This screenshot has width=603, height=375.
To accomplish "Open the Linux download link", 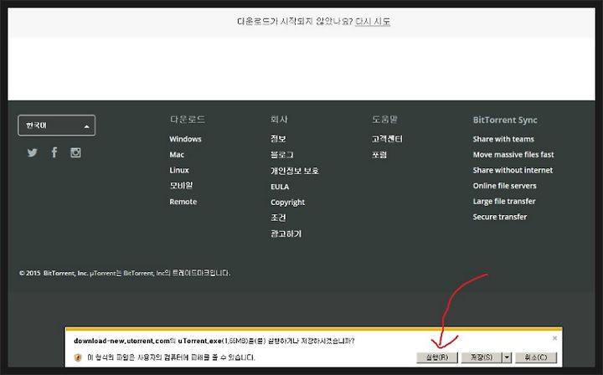I will (x=179, y=170).
